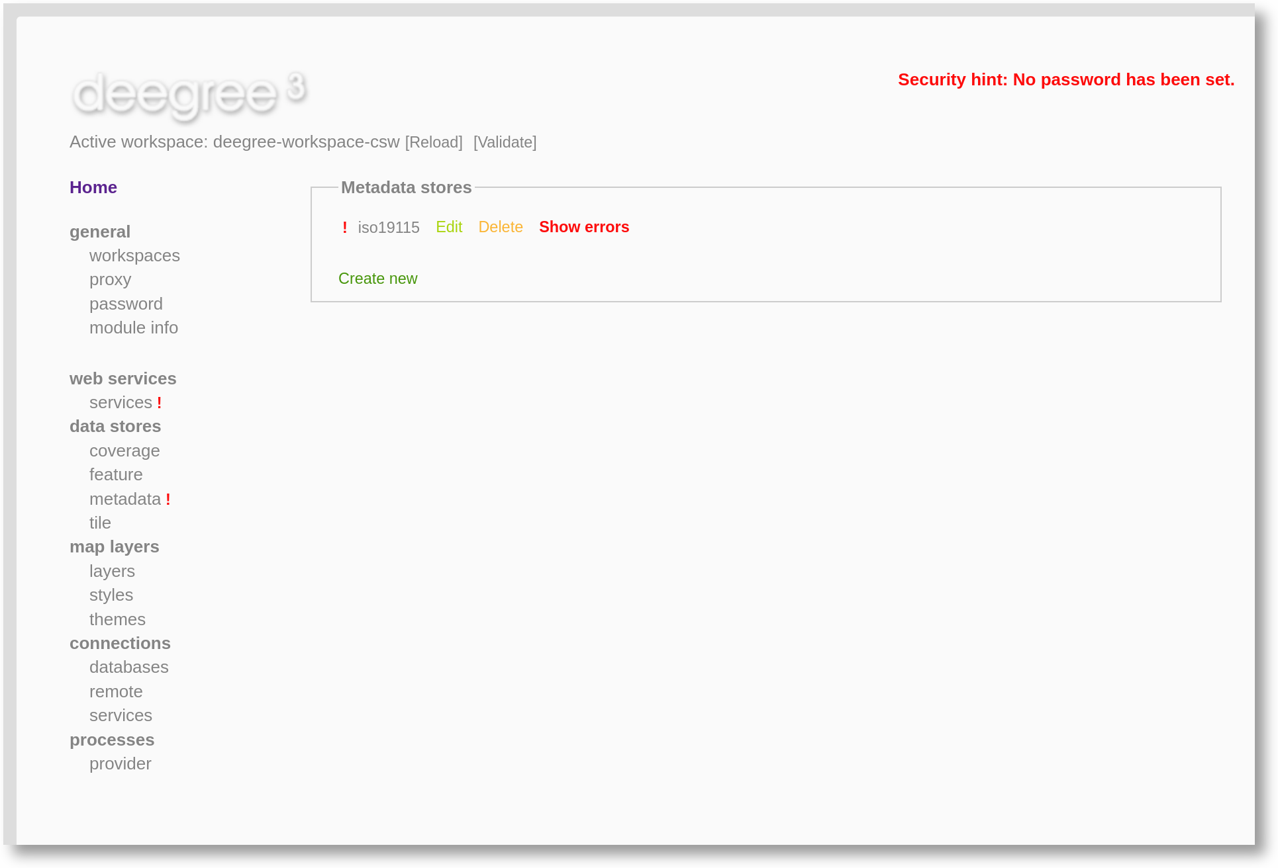Click the red exclamation beside services

pos(159,402)
